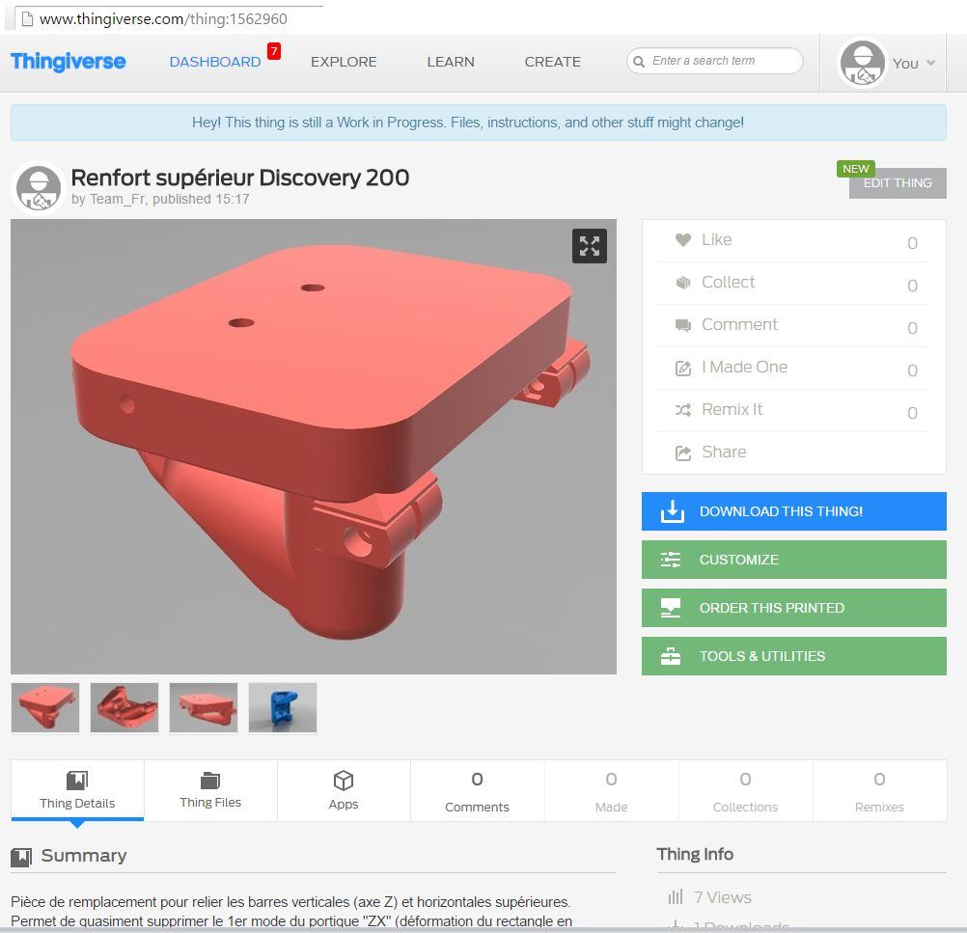The image size is (967, 933).
Task: Click the Share label
Action: 724,453
